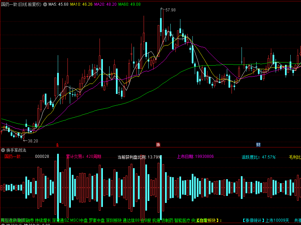
Task: Open the 换手率战法 indicator dropdown arrow
Action: point(3,150)
